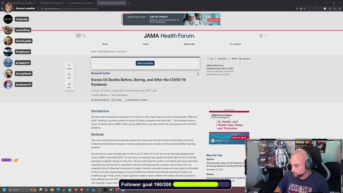Click the jourdanworld user avatar

click(x=8, y=84)
